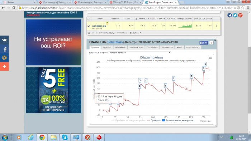This screenshot has height=141, width=251.
Task: Open the chart hamburger menu icon
Action: pos(210,58)
